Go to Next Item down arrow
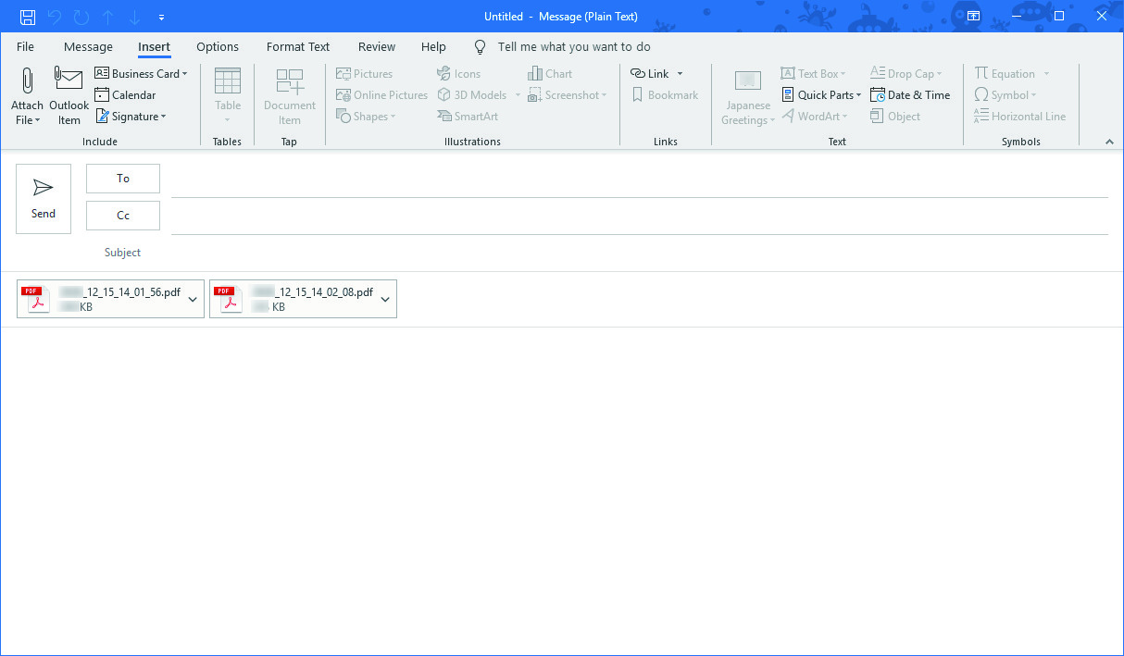1124x656 pixels. (x=134, y=17)
